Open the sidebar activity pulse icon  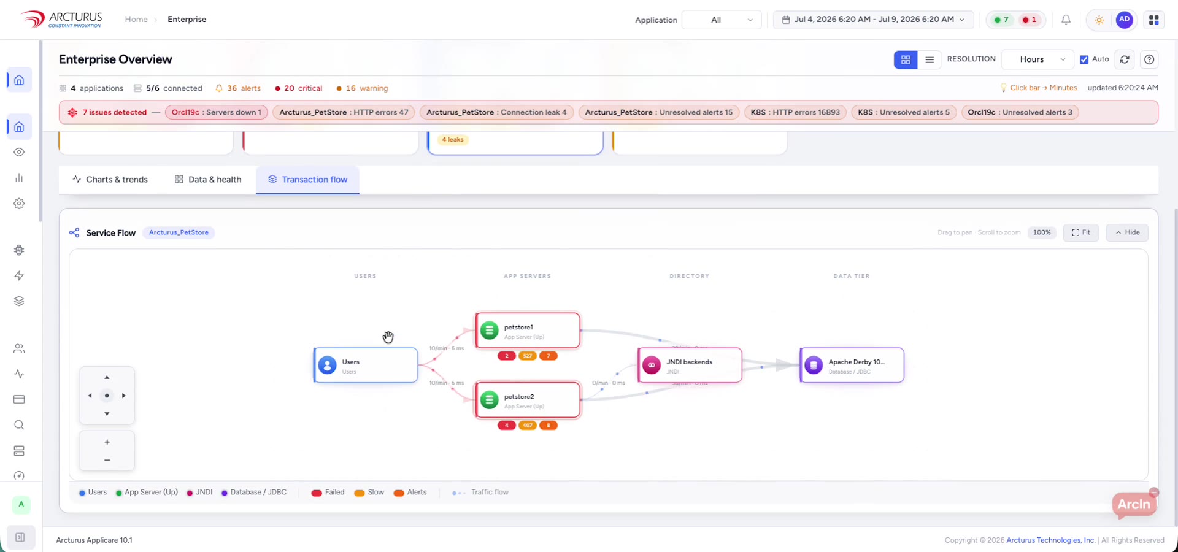19,374
